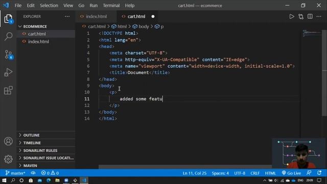Click the feedback icon in status bar
The height and width of the screenshot is (184, 327).
309,173
